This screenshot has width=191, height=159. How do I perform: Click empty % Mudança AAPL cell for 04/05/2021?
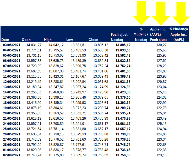(x=179, y=50)
